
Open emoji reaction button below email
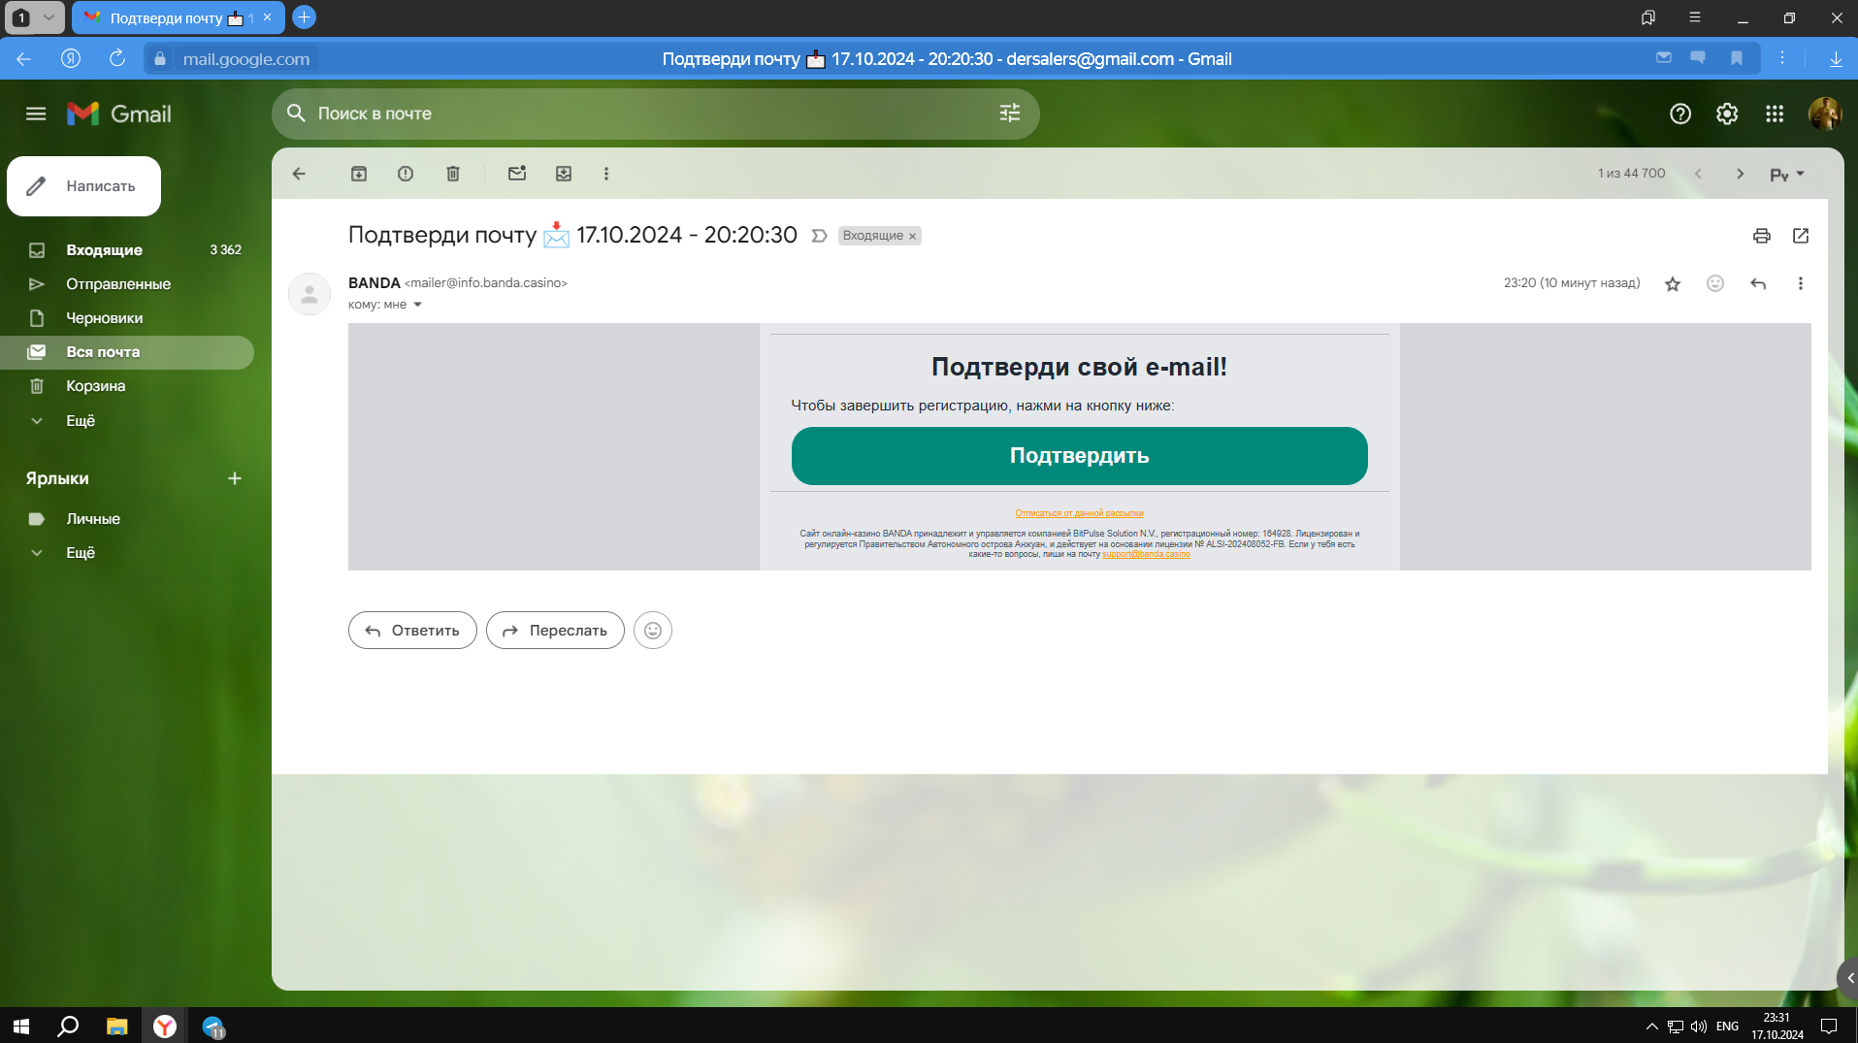point(653,631)
